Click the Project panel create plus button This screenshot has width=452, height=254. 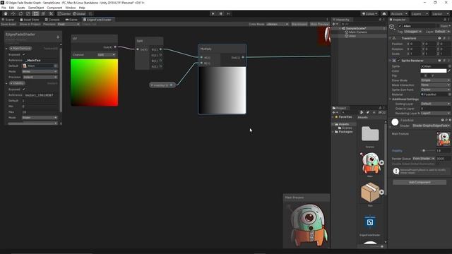pos(334,113)
